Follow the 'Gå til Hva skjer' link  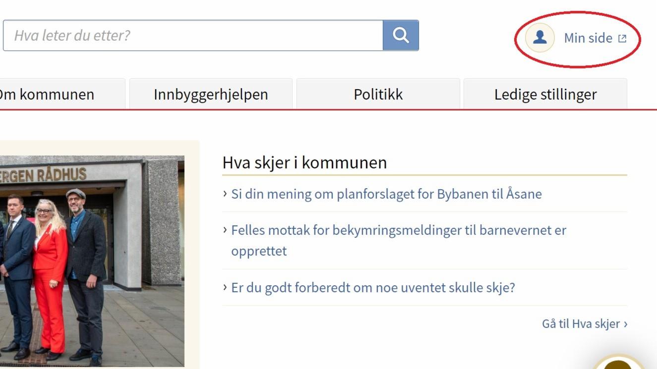point(581,324)
